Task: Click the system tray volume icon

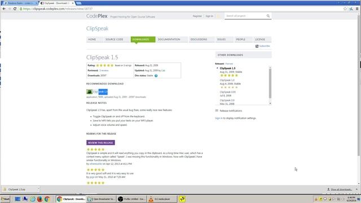Action: (x=343, y=199)
